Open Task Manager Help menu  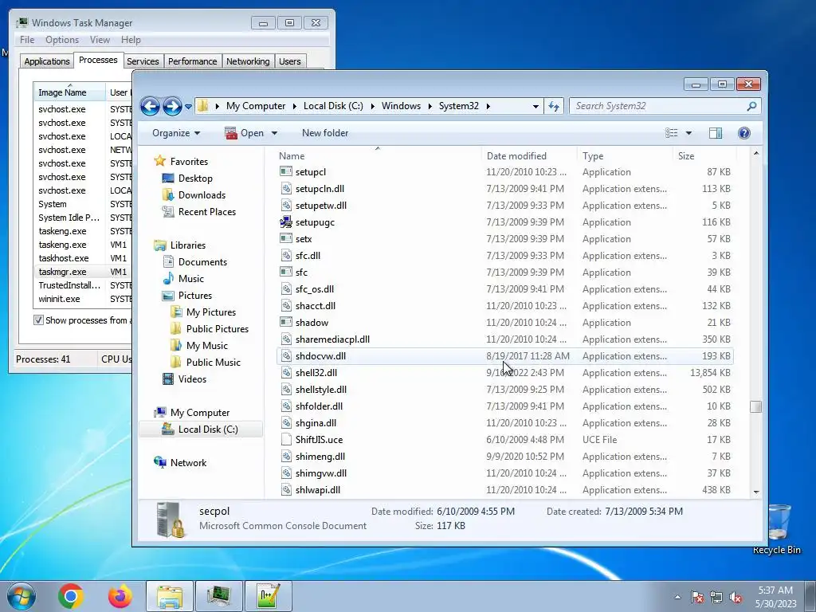click(131, 40)
